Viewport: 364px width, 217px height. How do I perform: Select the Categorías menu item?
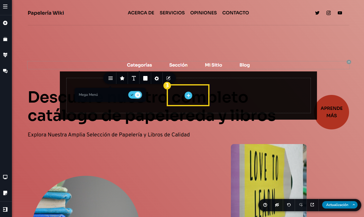[139, 65]
